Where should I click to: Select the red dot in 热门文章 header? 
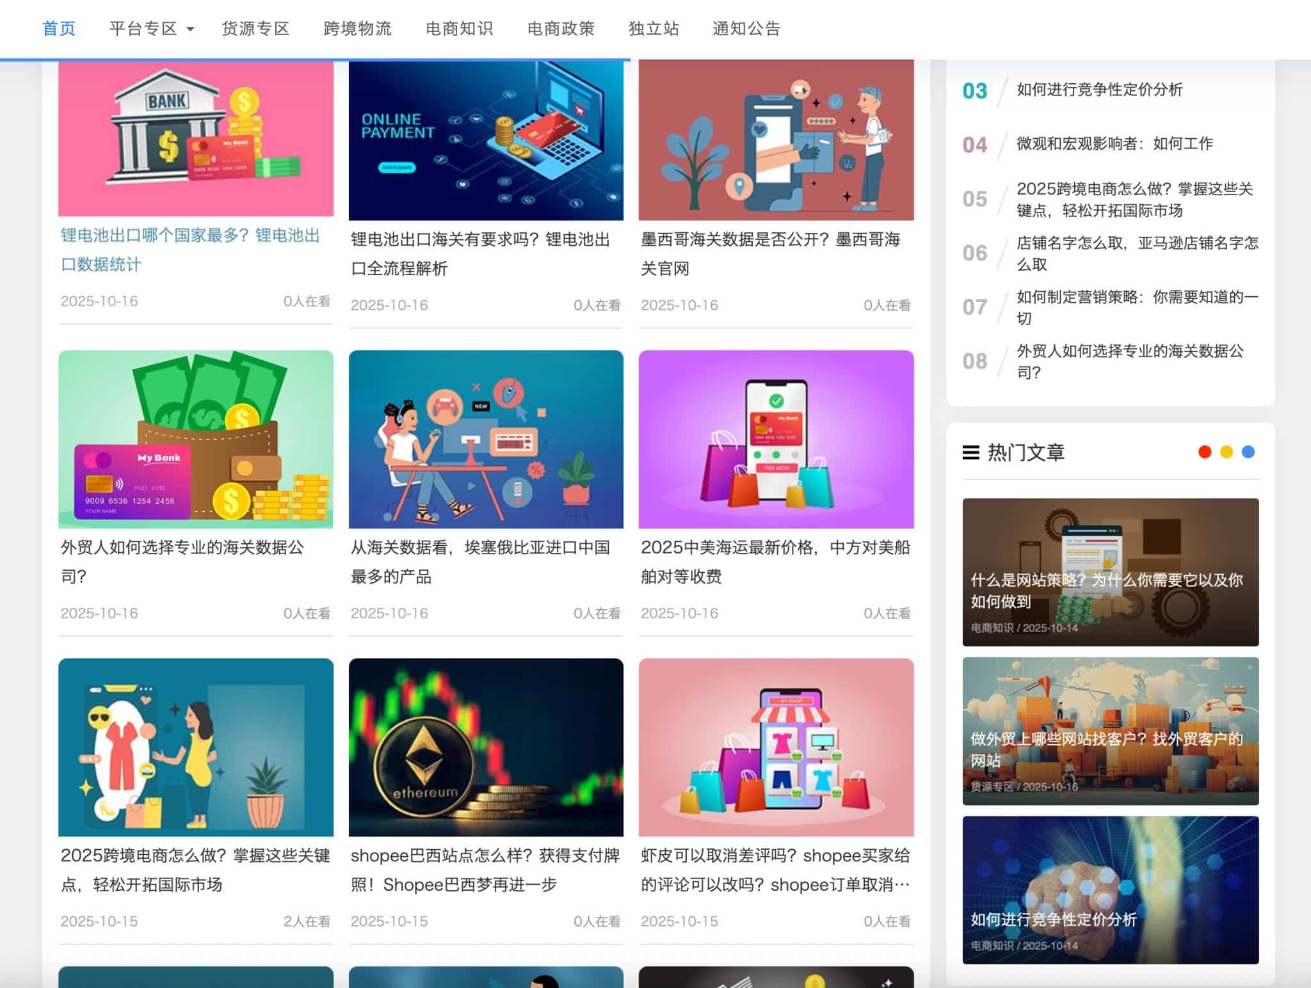pos(1205,452)
